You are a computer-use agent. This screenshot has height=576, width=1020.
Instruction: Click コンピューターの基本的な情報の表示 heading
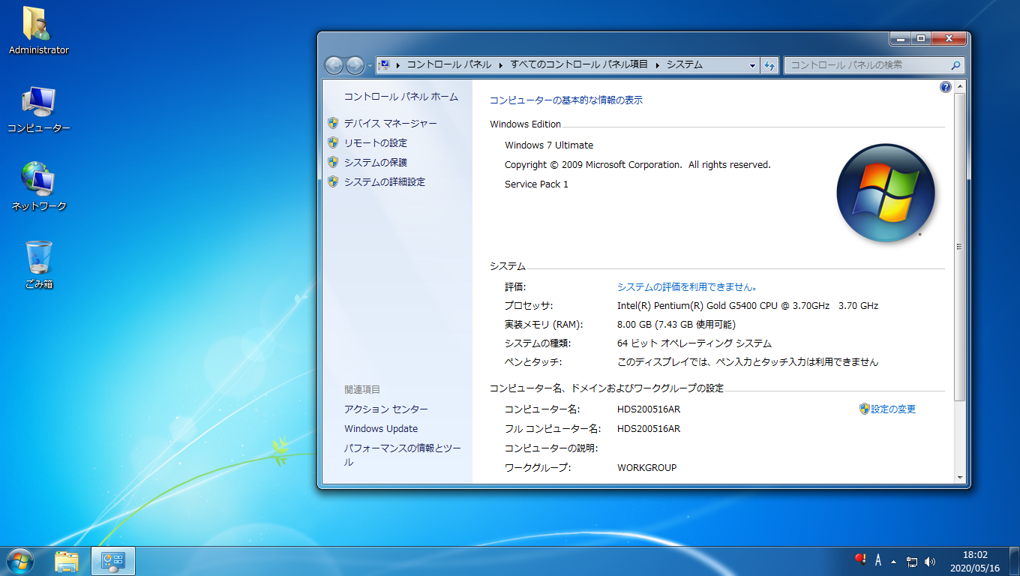(x=566, y=100)
